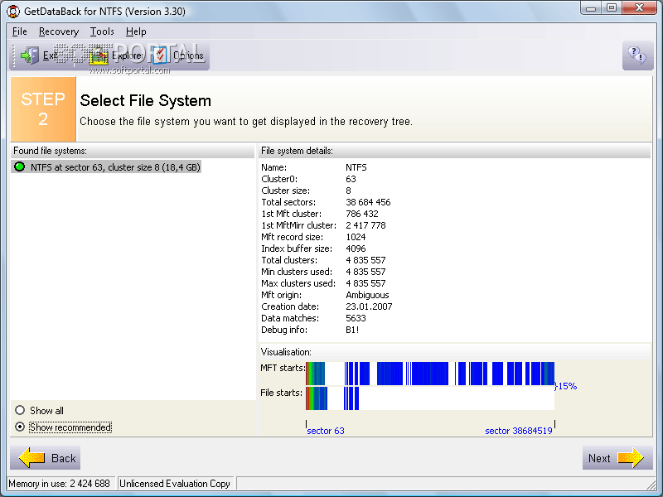Viewport: 663px width, 497px height.
Task: Click the Next button label
Action: click(599, 458)
